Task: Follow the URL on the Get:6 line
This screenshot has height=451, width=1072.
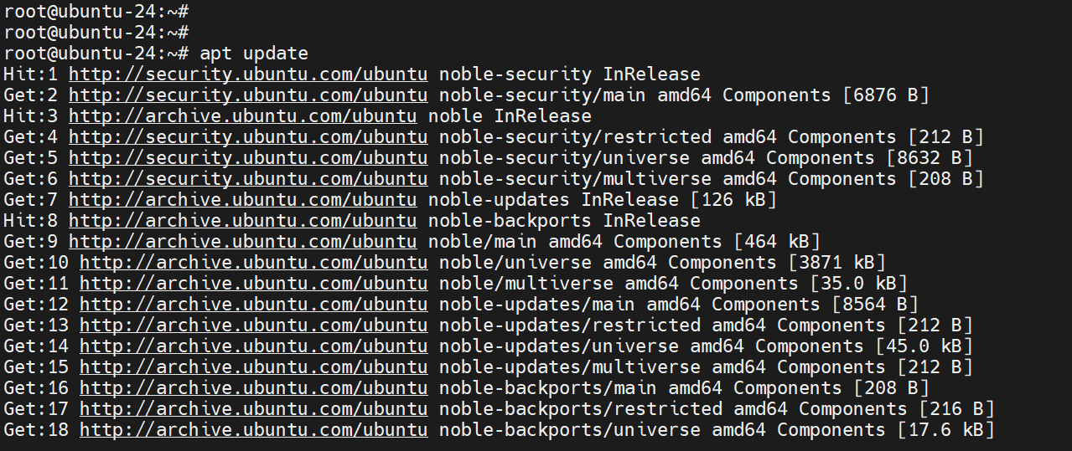Action: click(247, 178)
